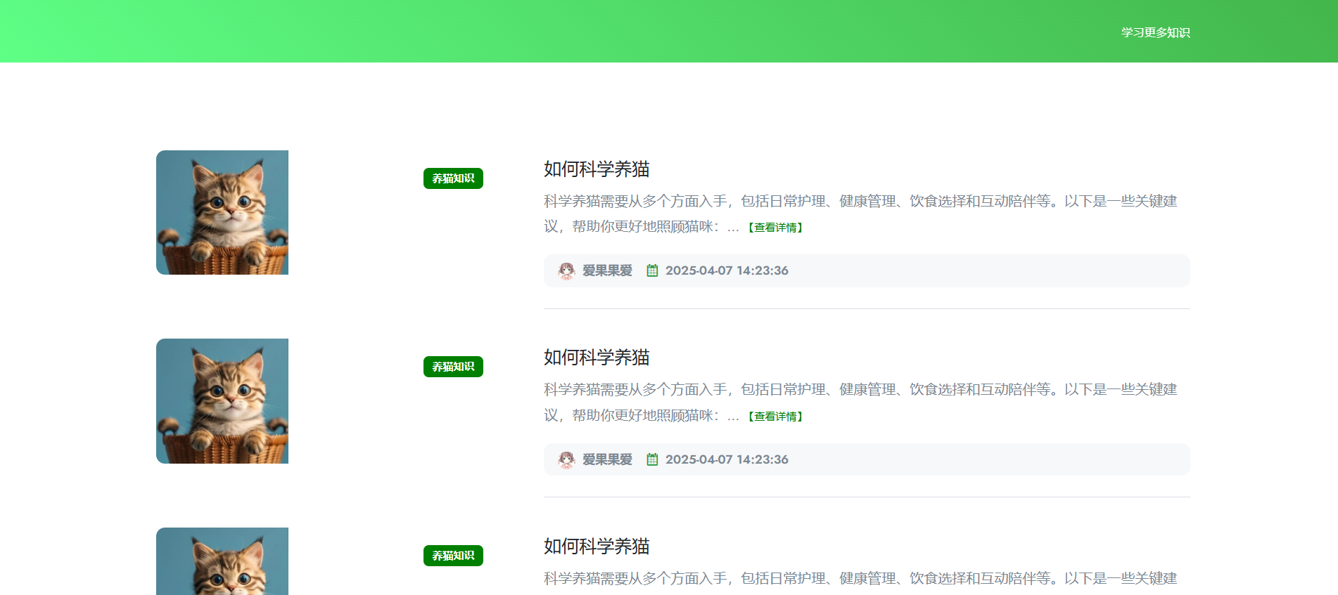Follow the second article's 查看详情 link
The width and height of the screenshot is (1338, 595).
point(775,417)
